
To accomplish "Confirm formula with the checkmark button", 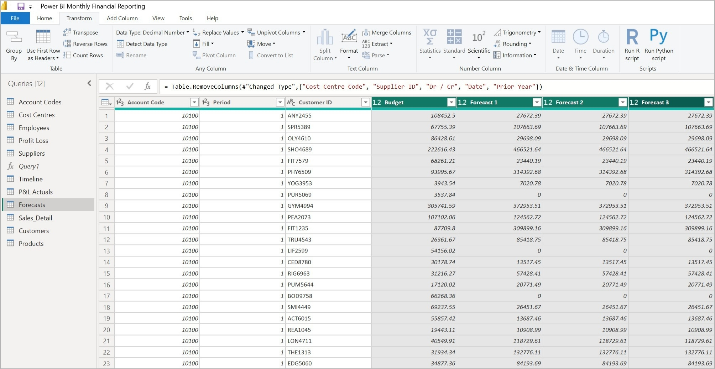I will point(130,86).
